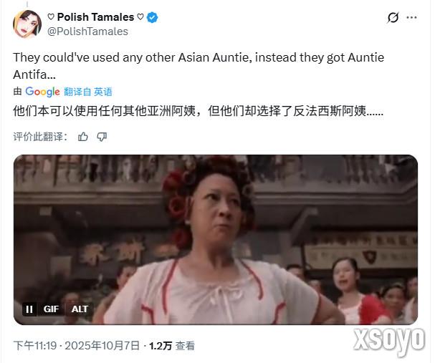Click the GIF label badge
This screenshot has height=363, width=435.
(51, 309)
